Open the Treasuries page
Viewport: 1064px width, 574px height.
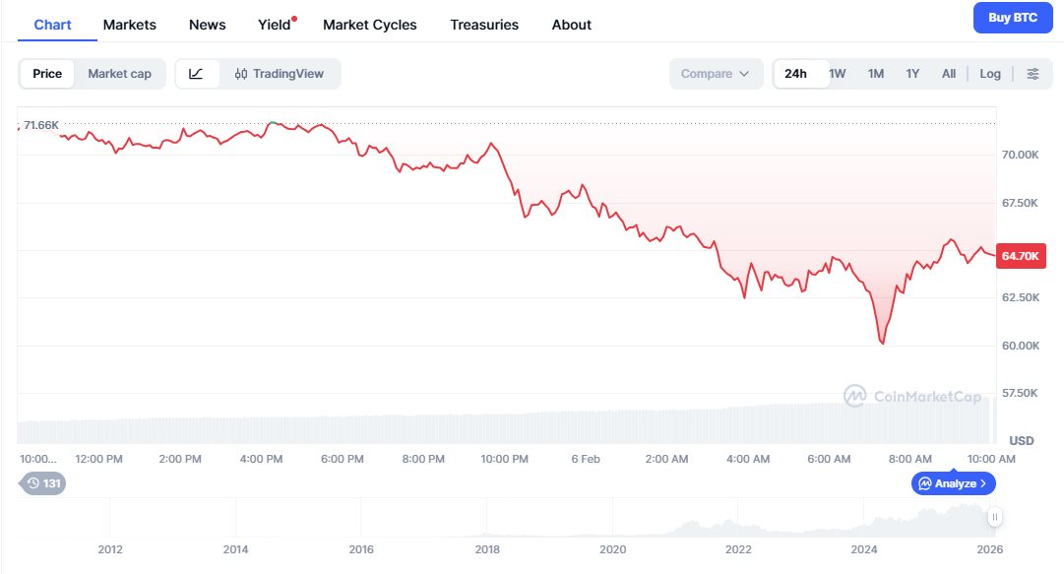pyautogui.click(x=484, y=25)
